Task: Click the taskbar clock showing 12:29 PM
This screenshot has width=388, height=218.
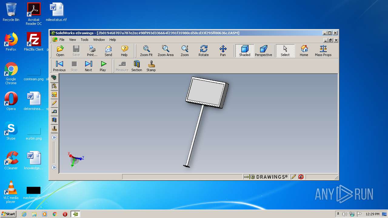Action: click(x=372, y=214)
